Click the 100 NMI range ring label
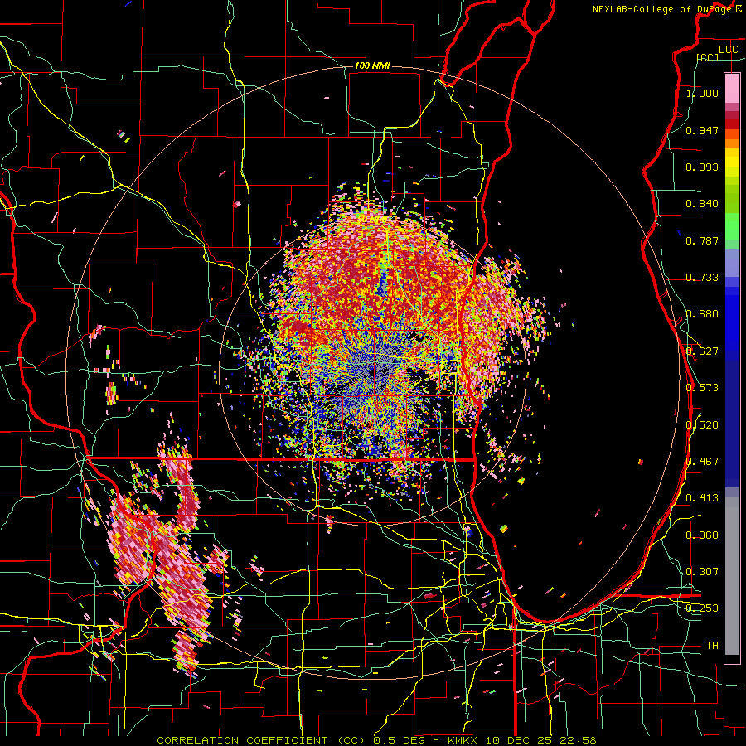 point(372,65)
